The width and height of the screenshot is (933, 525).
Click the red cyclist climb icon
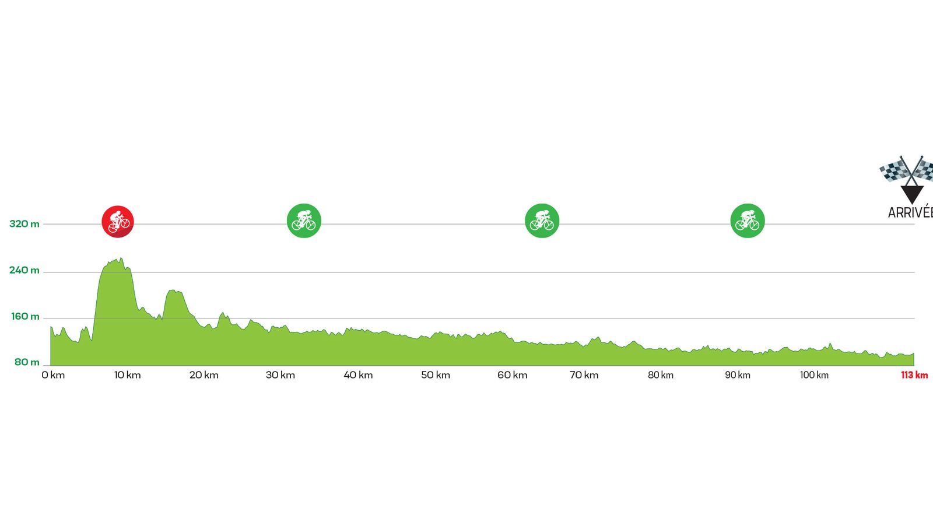click(118, 221)
